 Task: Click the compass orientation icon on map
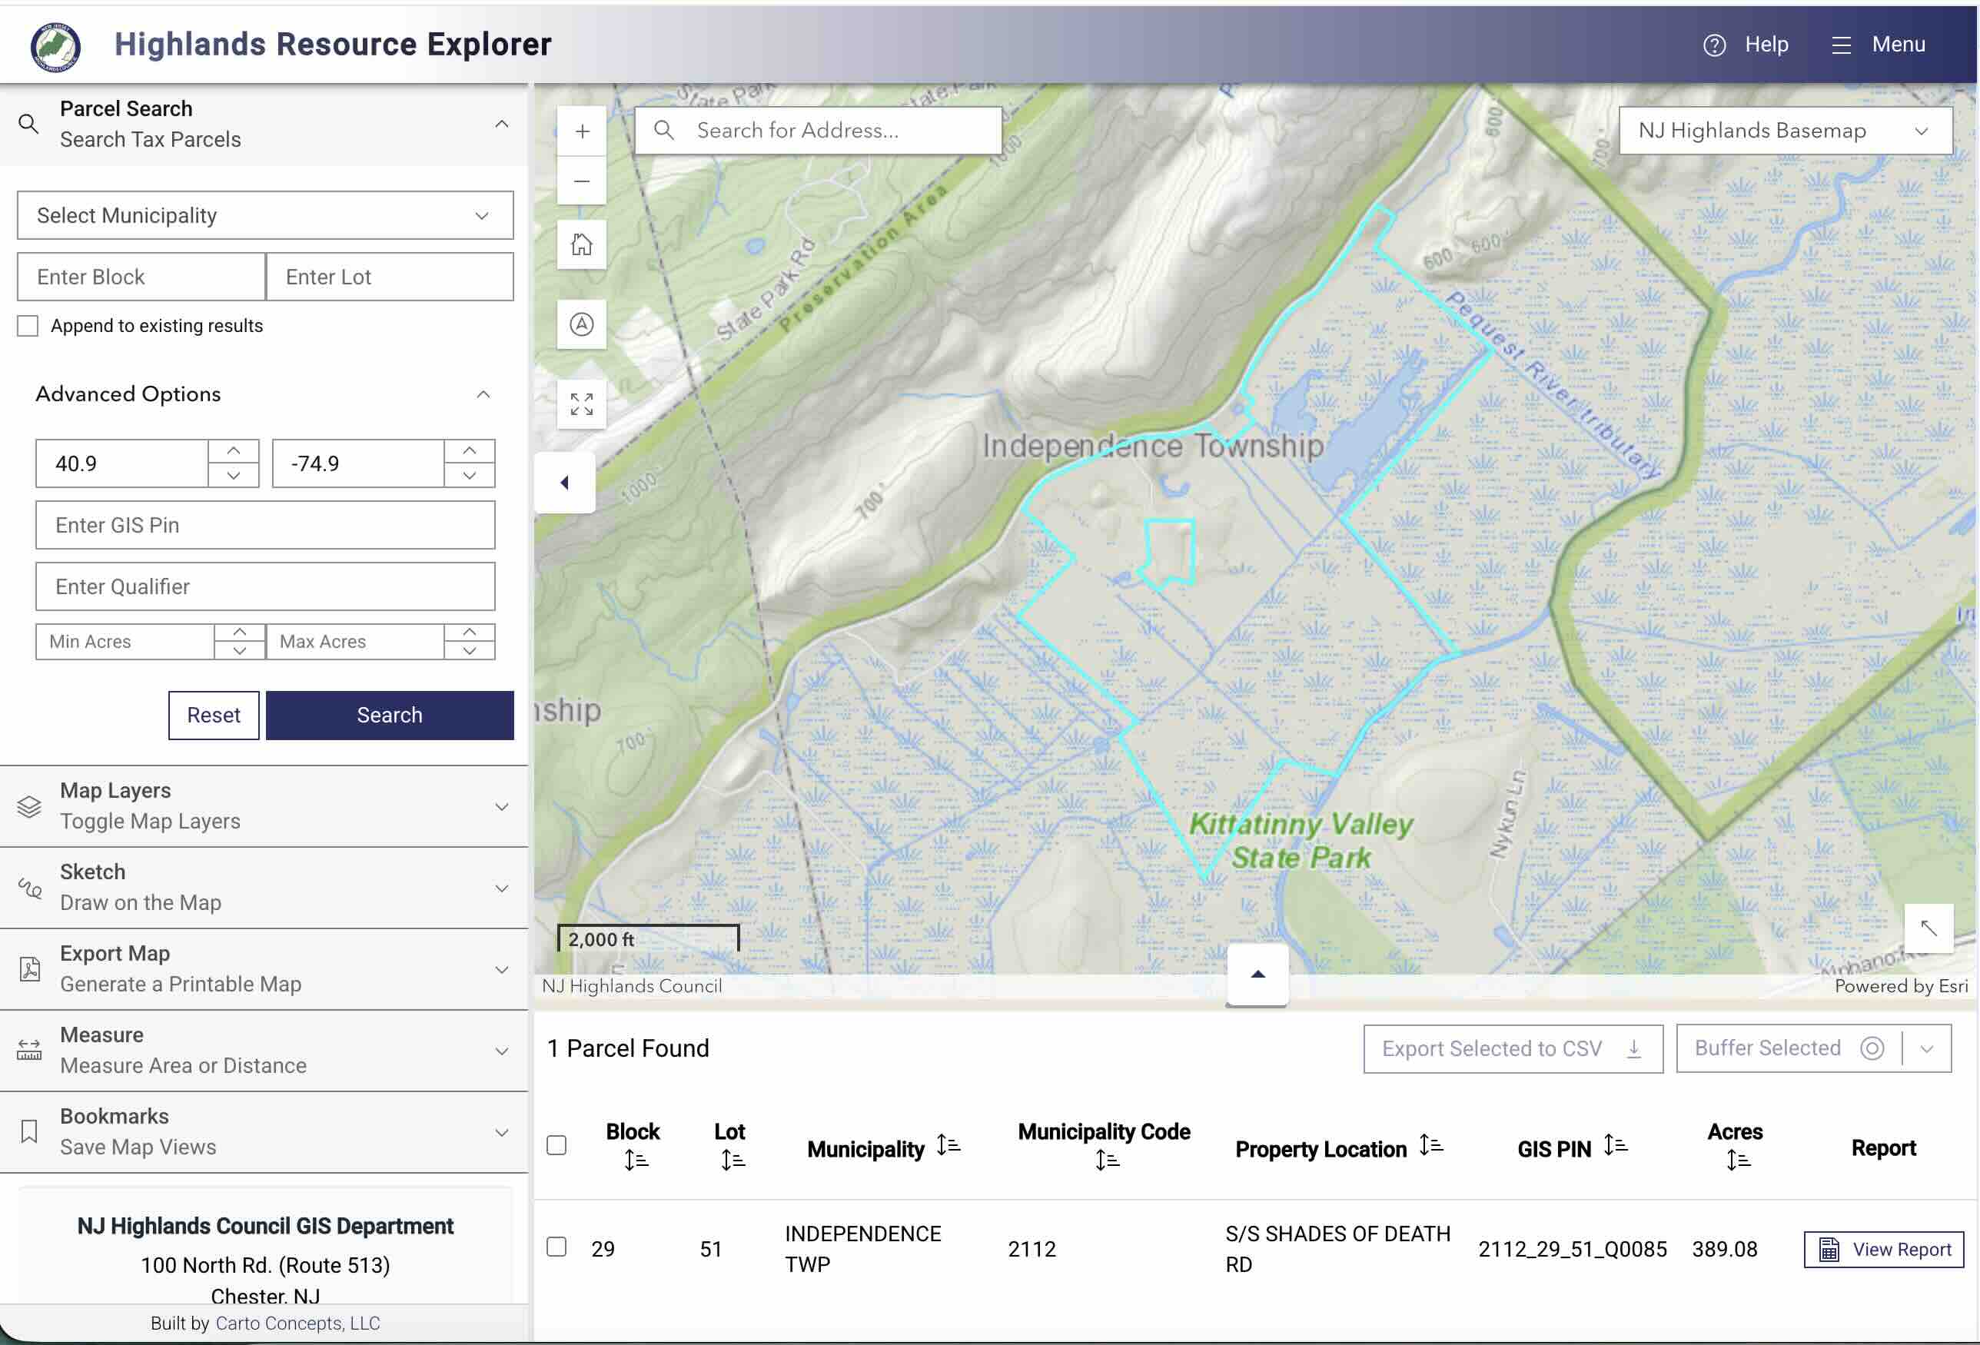(x=582, y=324)
